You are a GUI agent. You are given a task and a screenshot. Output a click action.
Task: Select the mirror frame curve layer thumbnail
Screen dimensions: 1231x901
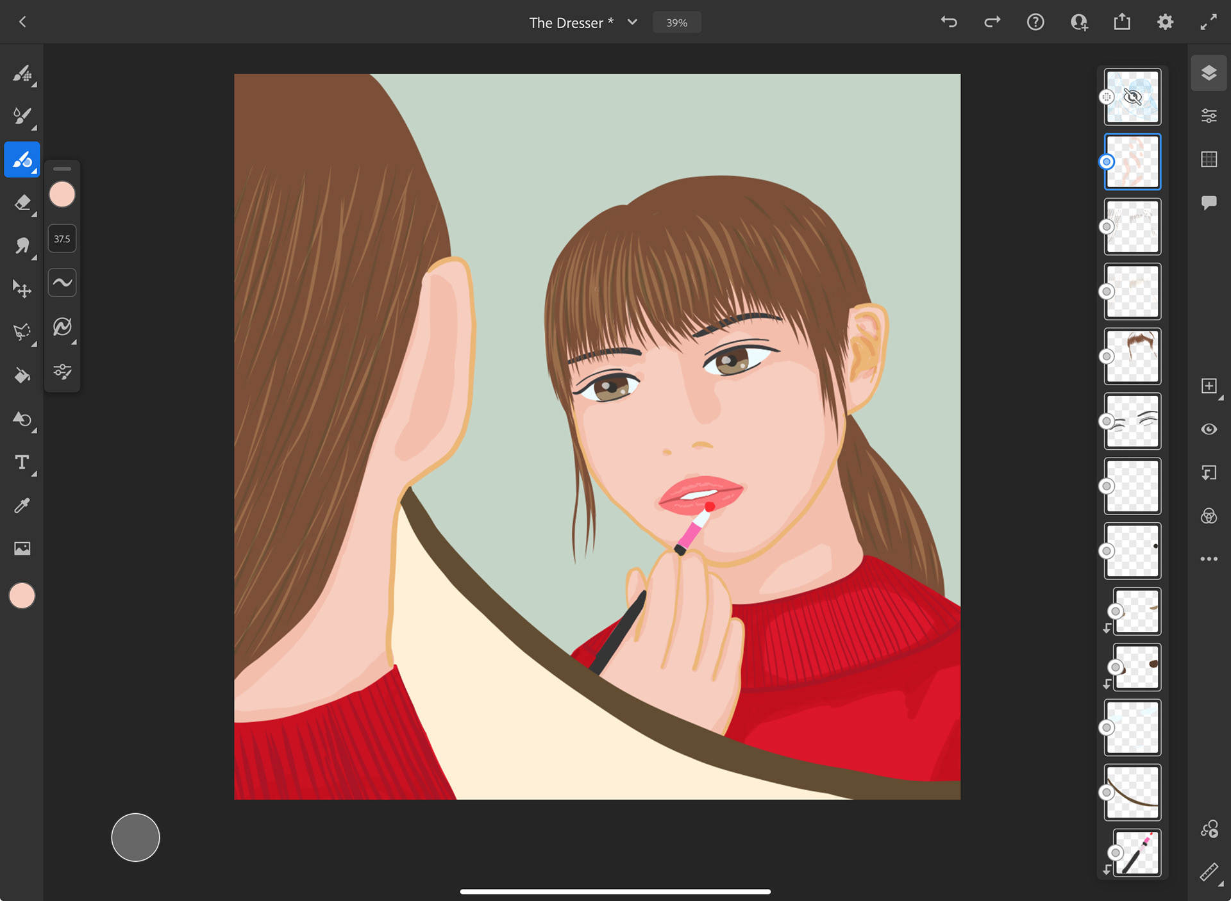(1132, 792)
